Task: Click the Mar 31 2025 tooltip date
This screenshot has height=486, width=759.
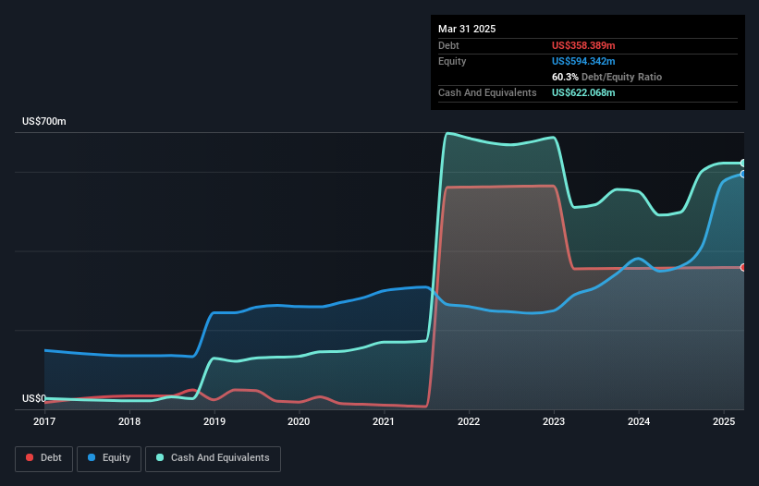Action: coord(467,29)
